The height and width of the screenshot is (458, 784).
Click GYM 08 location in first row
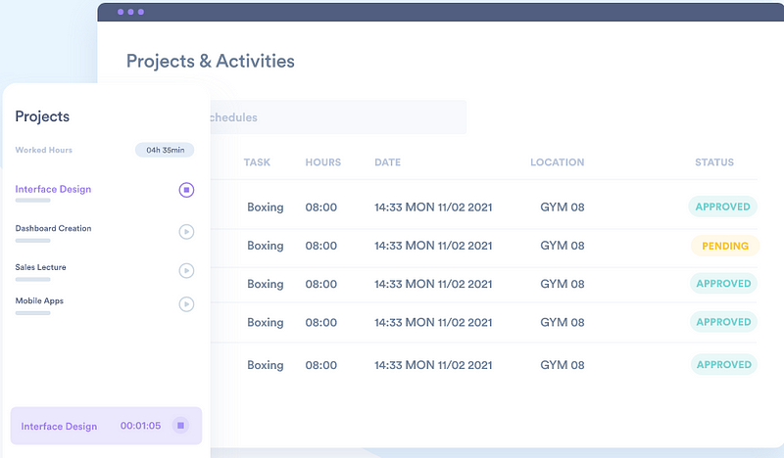[562, 207]
